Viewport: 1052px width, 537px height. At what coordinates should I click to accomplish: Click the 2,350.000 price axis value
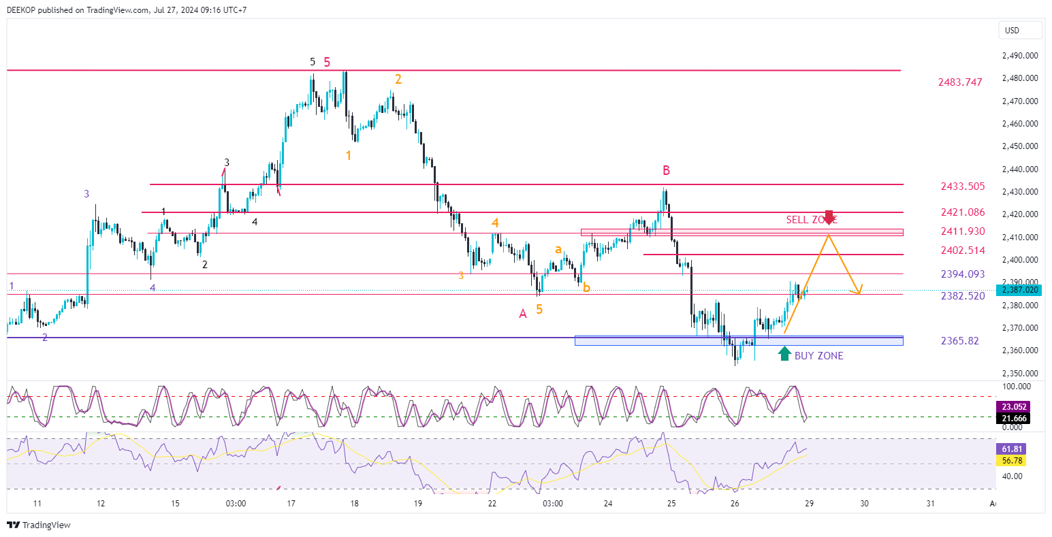[1020, 374]
